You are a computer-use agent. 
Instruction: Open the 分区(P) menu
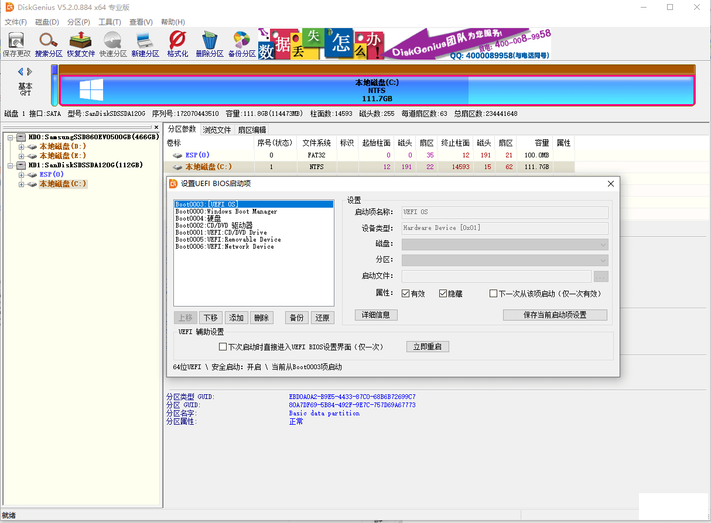[x=78, y=22]
